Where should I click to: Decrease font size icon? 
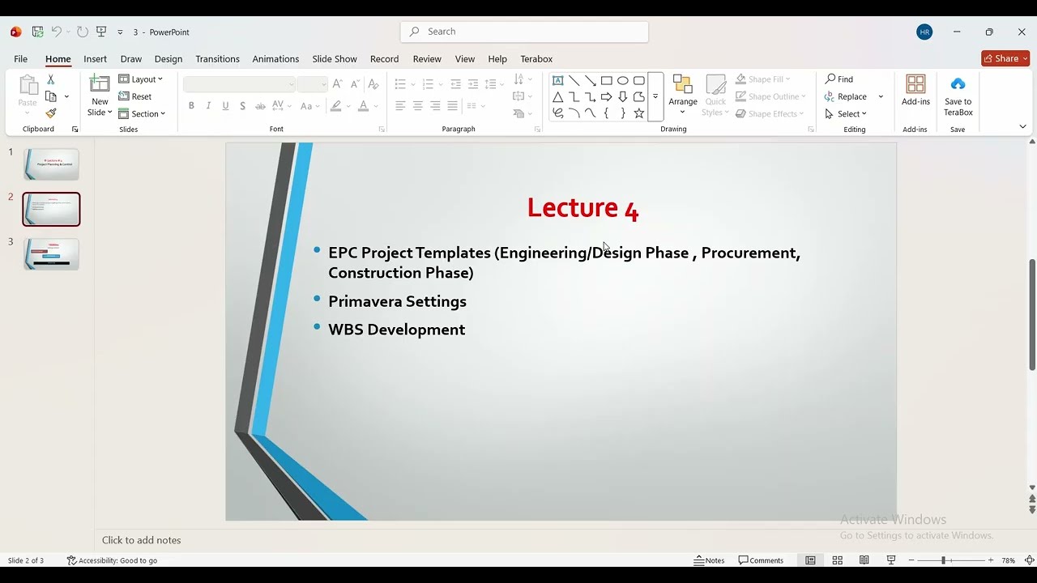pos(355,84)
